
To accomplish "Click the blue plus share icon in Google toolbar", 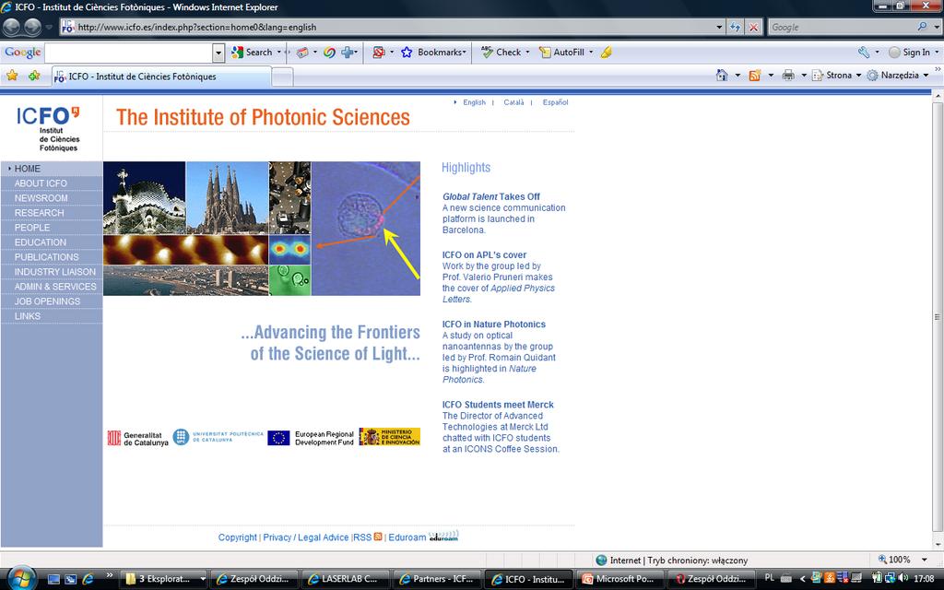I will click(x=348, y=53).
